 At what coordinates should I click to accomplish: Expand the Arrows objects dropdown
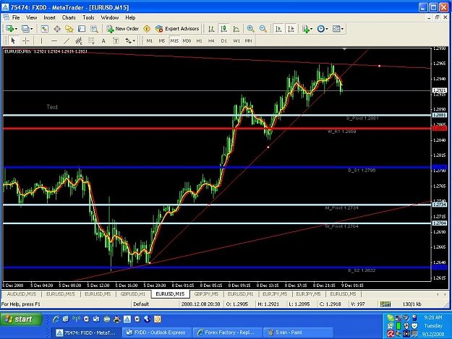click(134, 41)
